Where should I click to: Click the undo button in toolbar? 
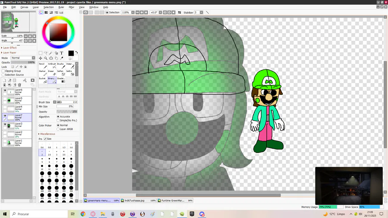point(86,12)
